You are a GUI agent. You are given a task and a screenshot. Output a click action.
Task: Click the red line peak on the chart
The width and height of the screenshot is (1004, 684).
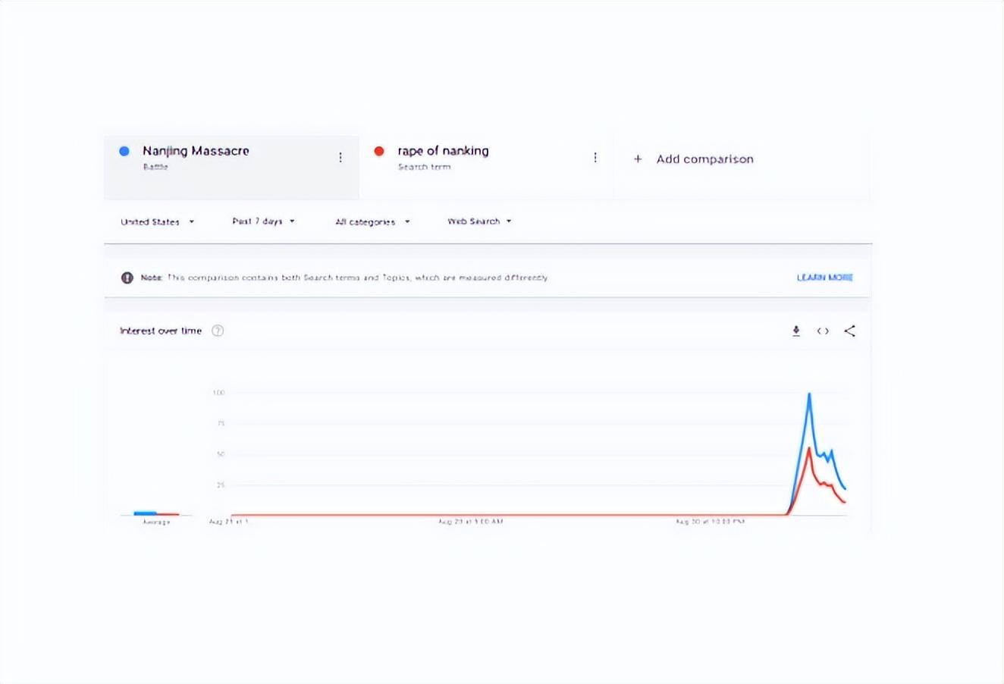click(809, 449)
